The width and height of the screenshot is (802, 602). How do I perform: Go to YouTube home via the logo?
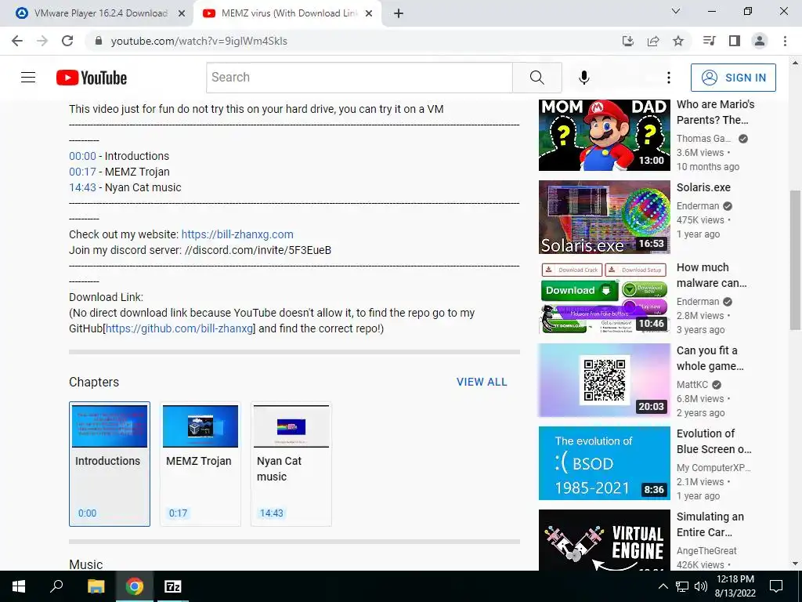tap(92, 78)
